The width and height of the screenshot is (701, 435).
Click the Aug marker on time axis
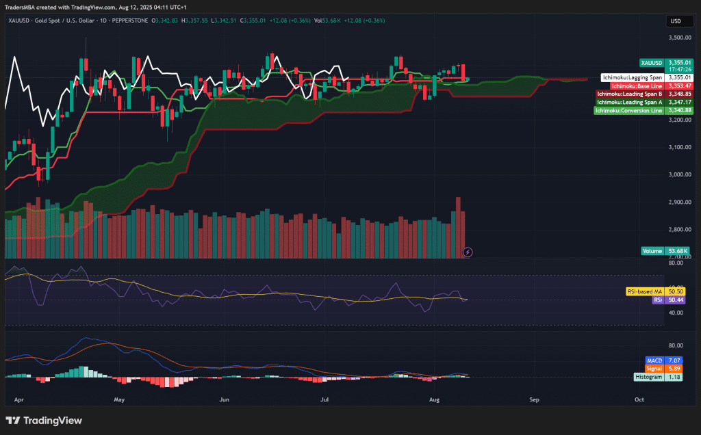coord(433,398)
